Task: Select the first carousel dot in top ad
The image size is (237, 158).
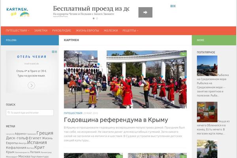Action: (94, 19)
